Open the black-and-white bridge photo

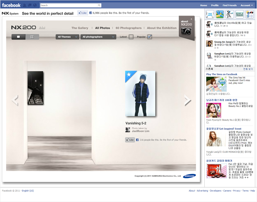(36, 88)
